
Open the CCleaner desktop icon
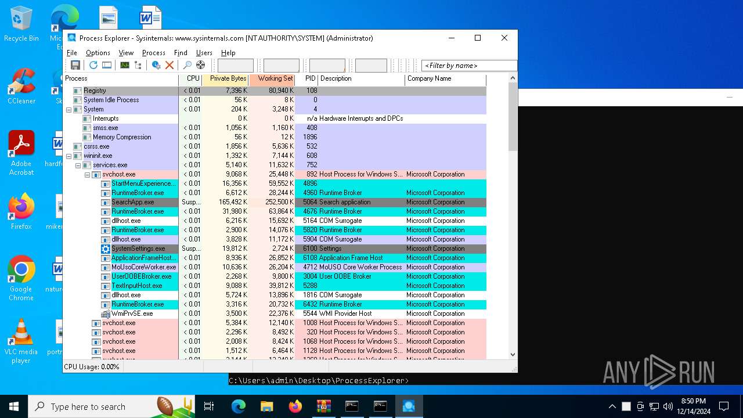[x=21, y=86]
